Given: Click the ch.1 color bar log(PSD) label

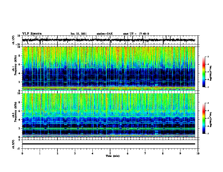Looking at the screenshot, I should coord(211,73).
